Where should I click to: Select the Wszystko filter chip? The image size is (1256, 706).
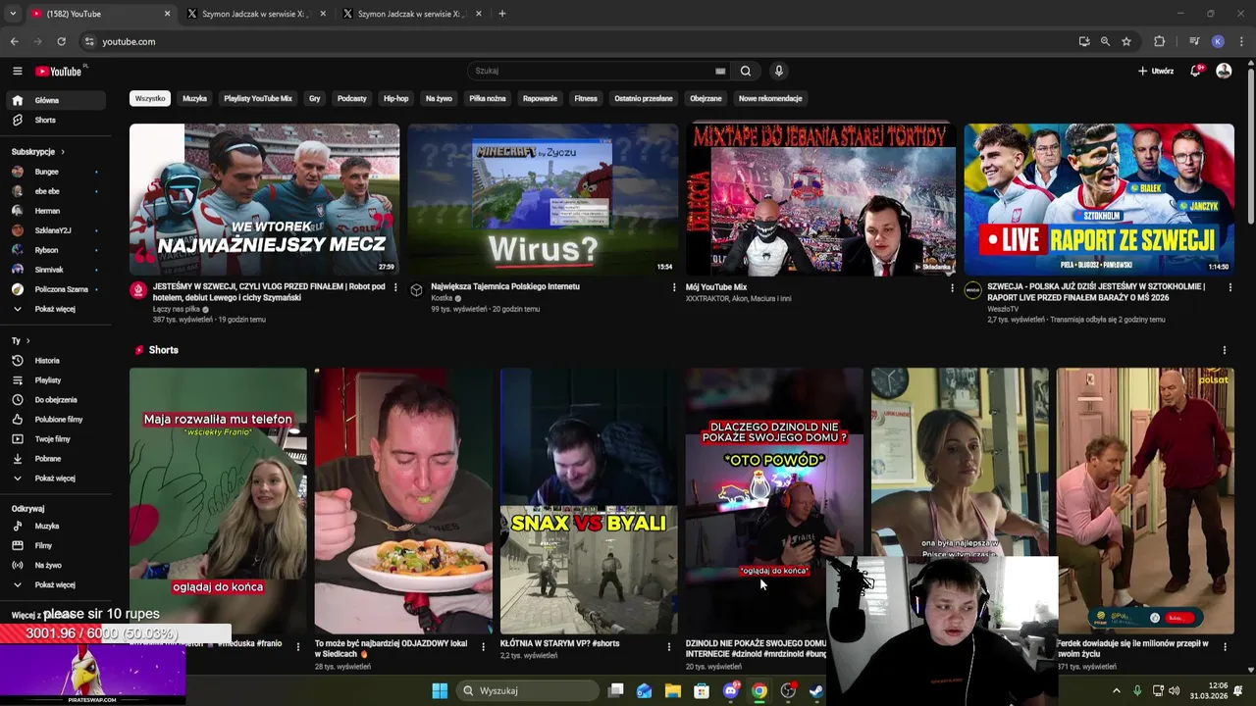coord(150,98)
